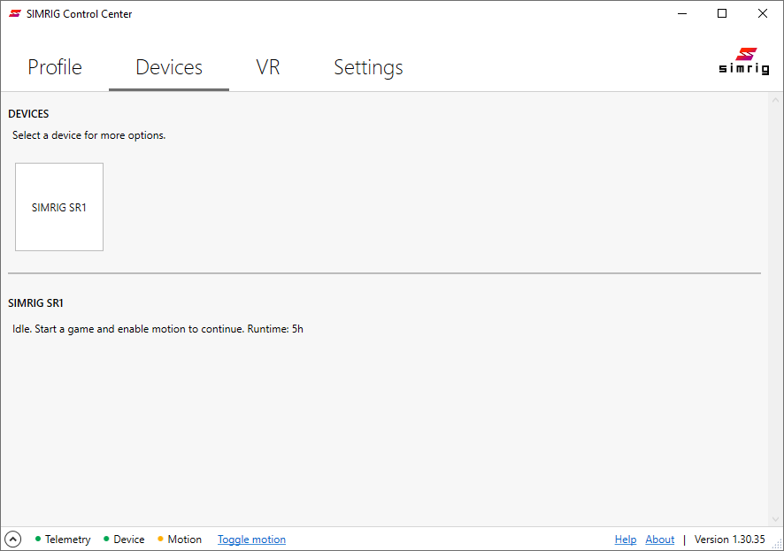The width and height of the screenshot is (784, 551).
Task: Toggle motion using the status bar link
Action: (251, 539)
